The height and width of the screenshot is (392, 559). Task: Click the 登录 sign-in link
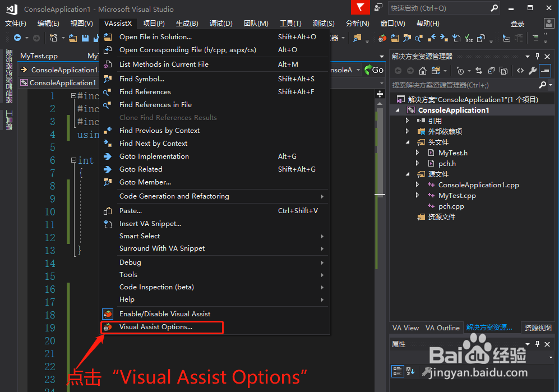tap(518, 24)
